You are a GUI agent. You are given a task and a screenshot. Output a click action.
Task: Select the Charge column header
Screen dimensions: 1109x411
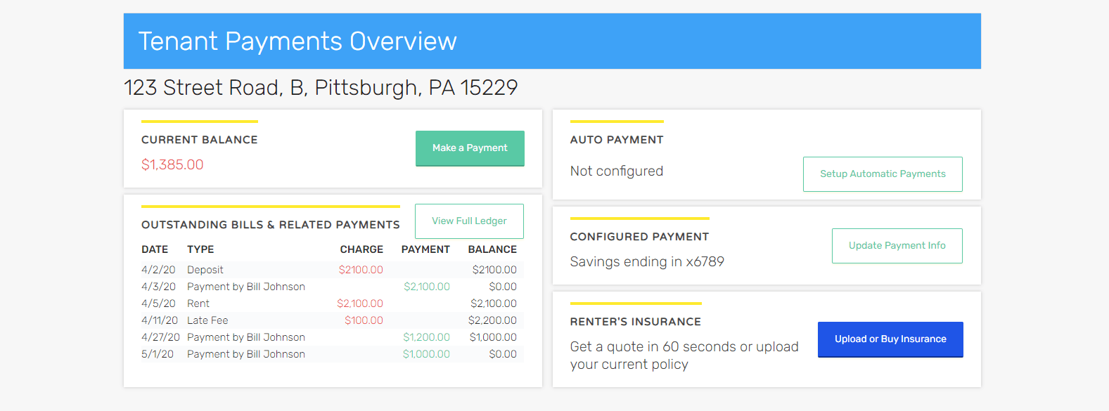coord(361,249)
